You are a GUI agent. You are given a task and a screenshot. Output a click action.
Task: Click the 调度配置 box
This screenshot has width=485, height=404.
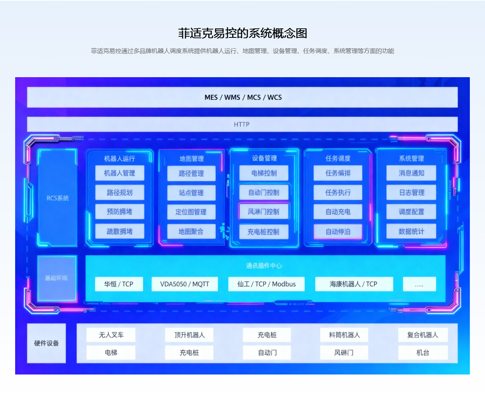411,212
